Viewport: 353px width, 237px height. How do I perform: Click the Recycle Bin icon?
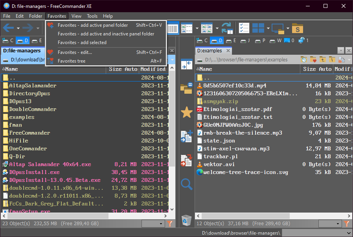(186, 220)
